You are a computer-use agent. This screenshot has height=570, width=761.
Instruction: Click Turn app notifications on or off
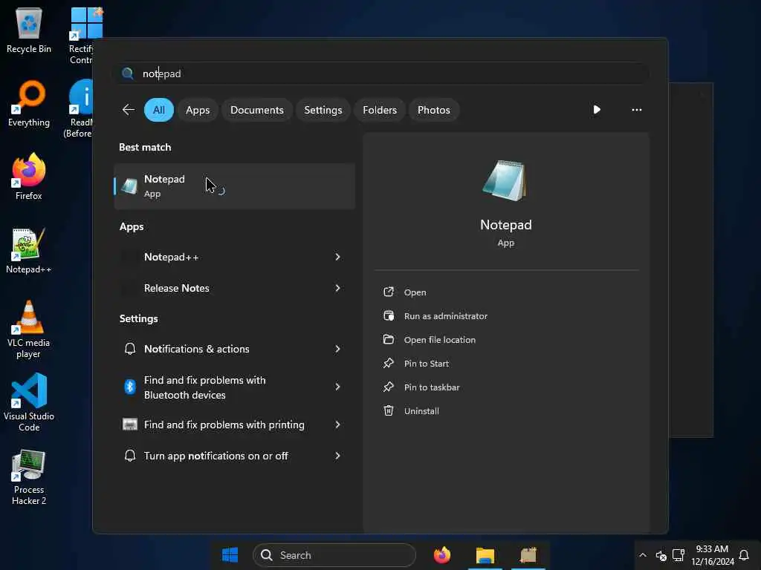(x=216, y=456)
